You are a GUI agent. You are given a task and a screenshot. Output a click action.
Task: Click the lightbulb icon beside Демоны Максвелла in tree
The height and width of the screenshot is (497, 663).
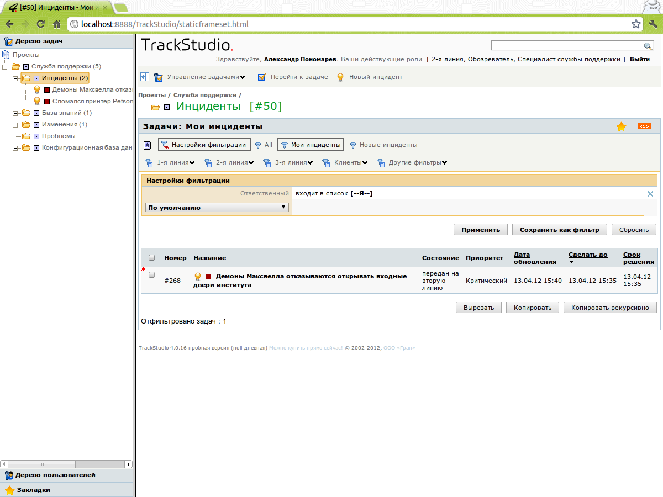pyautogui.click(x=37, y=89)
